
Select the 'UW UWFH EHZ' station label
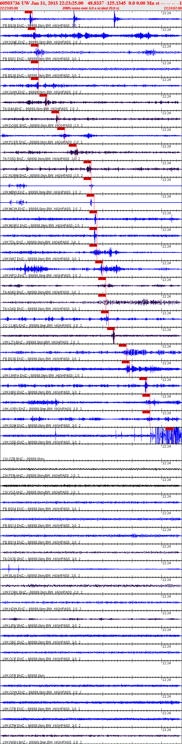pyautogui.click(x=15, y=376)
